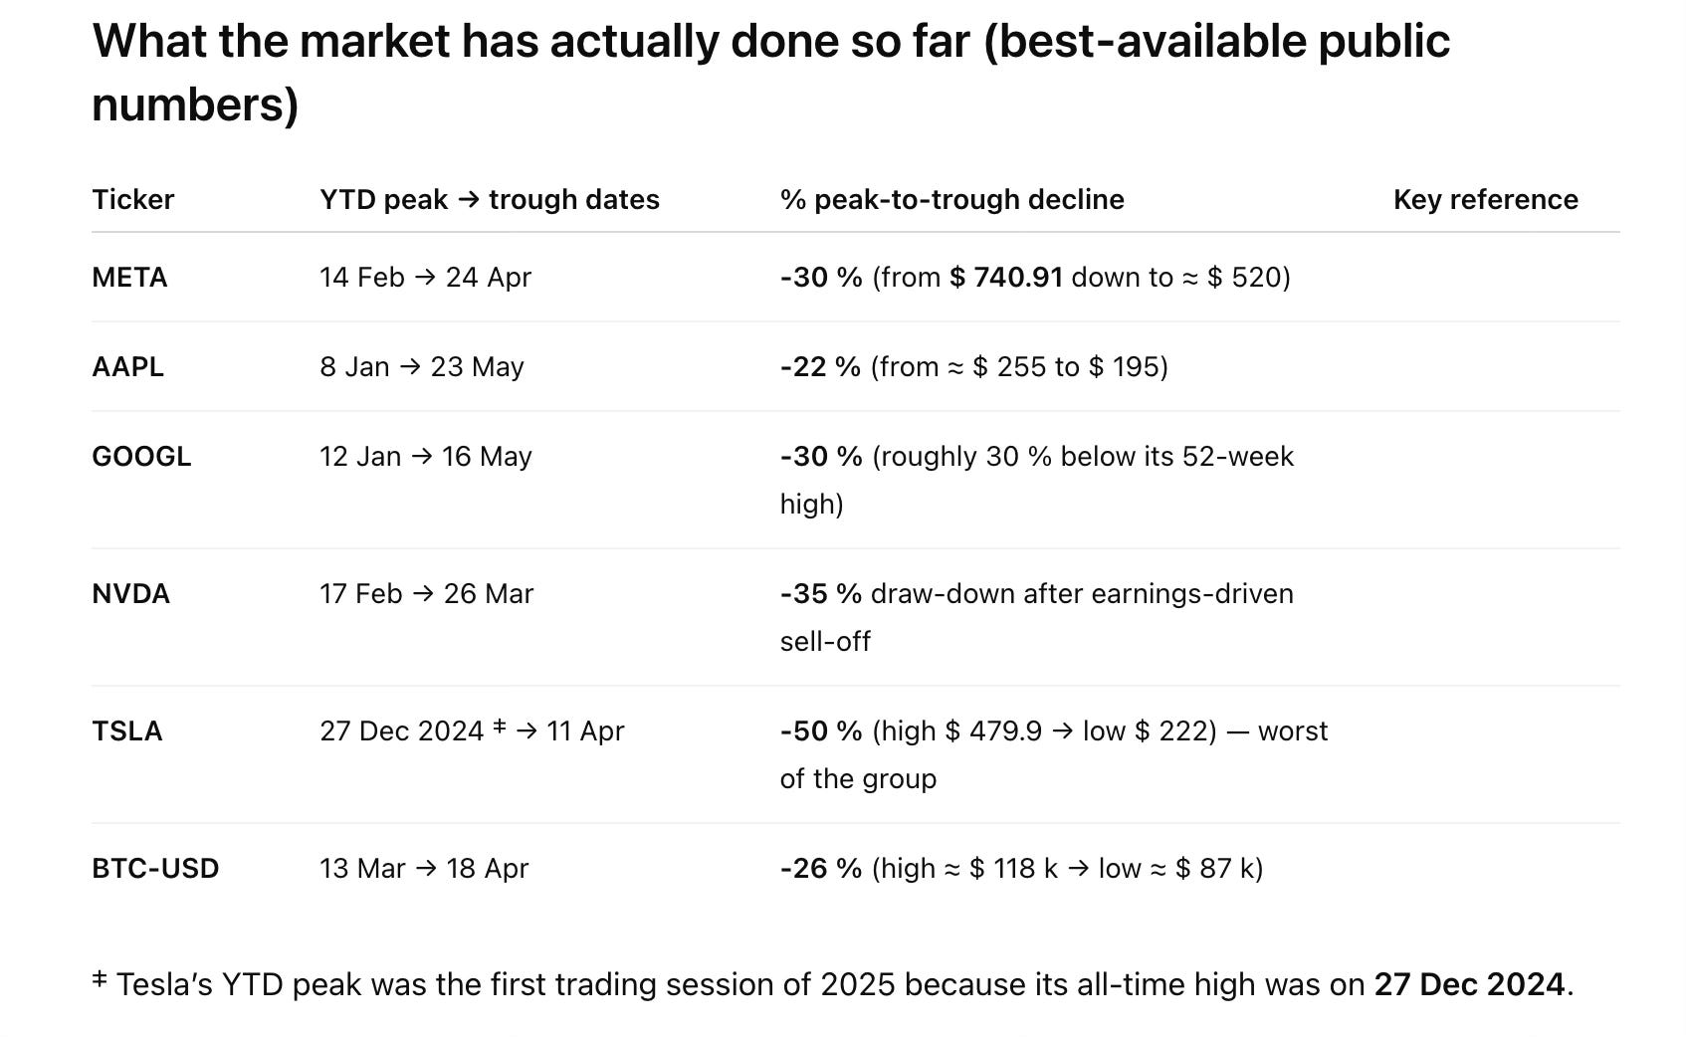This screenshot has width=1686, height=1037.
Task: Select the GOOGL ticker cell
Action: 141,456
